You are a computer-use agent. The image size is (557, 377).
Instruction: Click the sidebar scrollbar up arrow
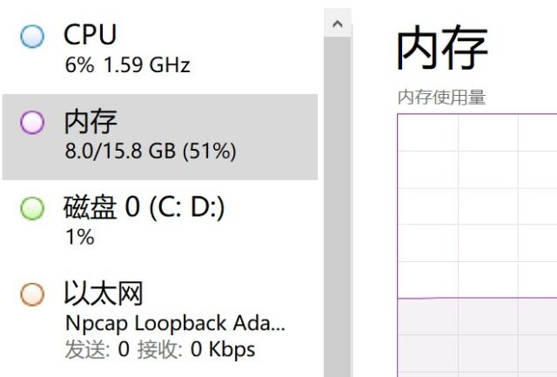337,24
